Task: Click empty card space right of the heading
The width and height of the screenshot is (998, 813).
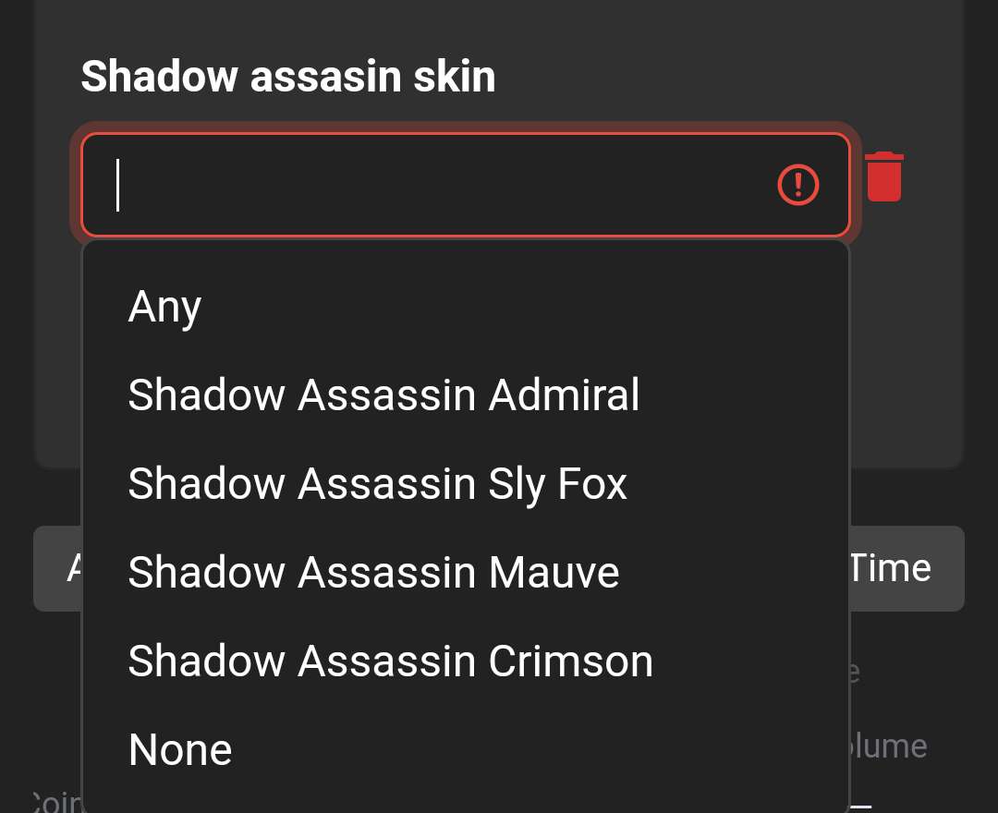Action: click(721, 77)
